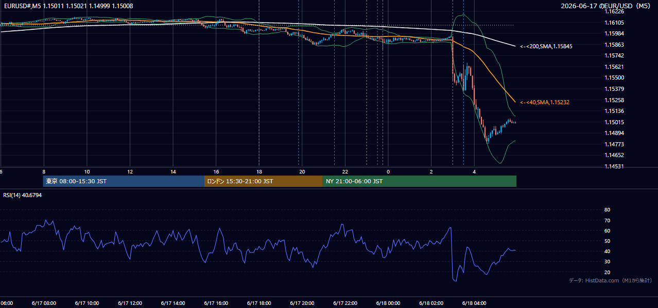Click price axis value 1.14894
Image resolution: width=658 pixels, height=308 pixels.
[614, 133]
